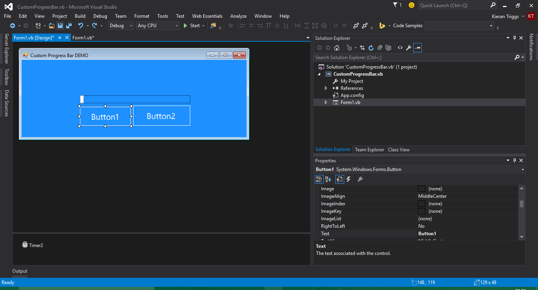This screenshot has height=290, width=538.
Task: Click the Open File folder icon
Action: (x=52, y=26)
